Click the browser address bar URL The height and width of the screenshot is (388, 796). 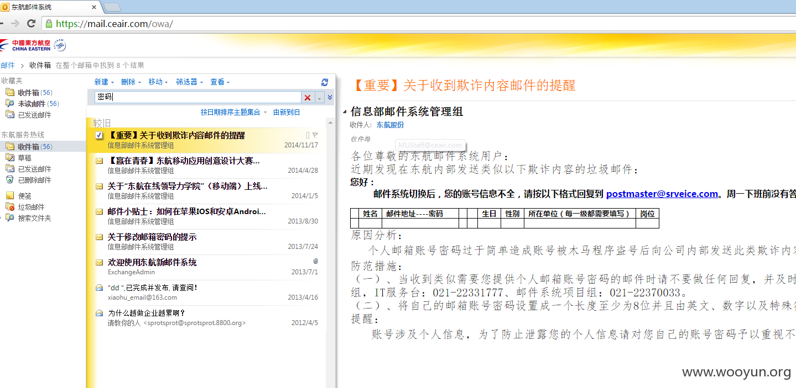[115, 24]
